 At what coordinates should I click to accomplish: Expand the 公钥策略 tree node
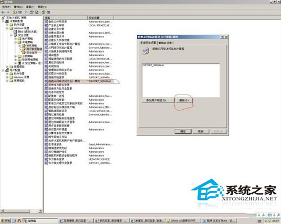[16, 56]
